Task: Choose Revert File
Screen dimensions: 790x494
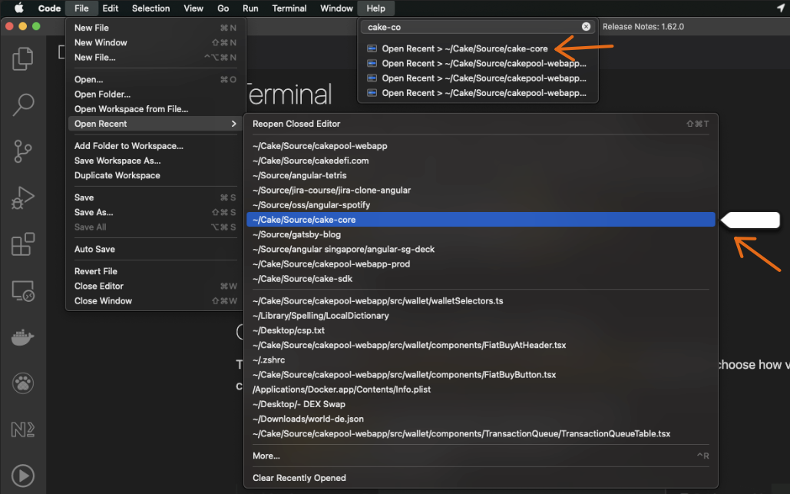Action: pos(155,271)
